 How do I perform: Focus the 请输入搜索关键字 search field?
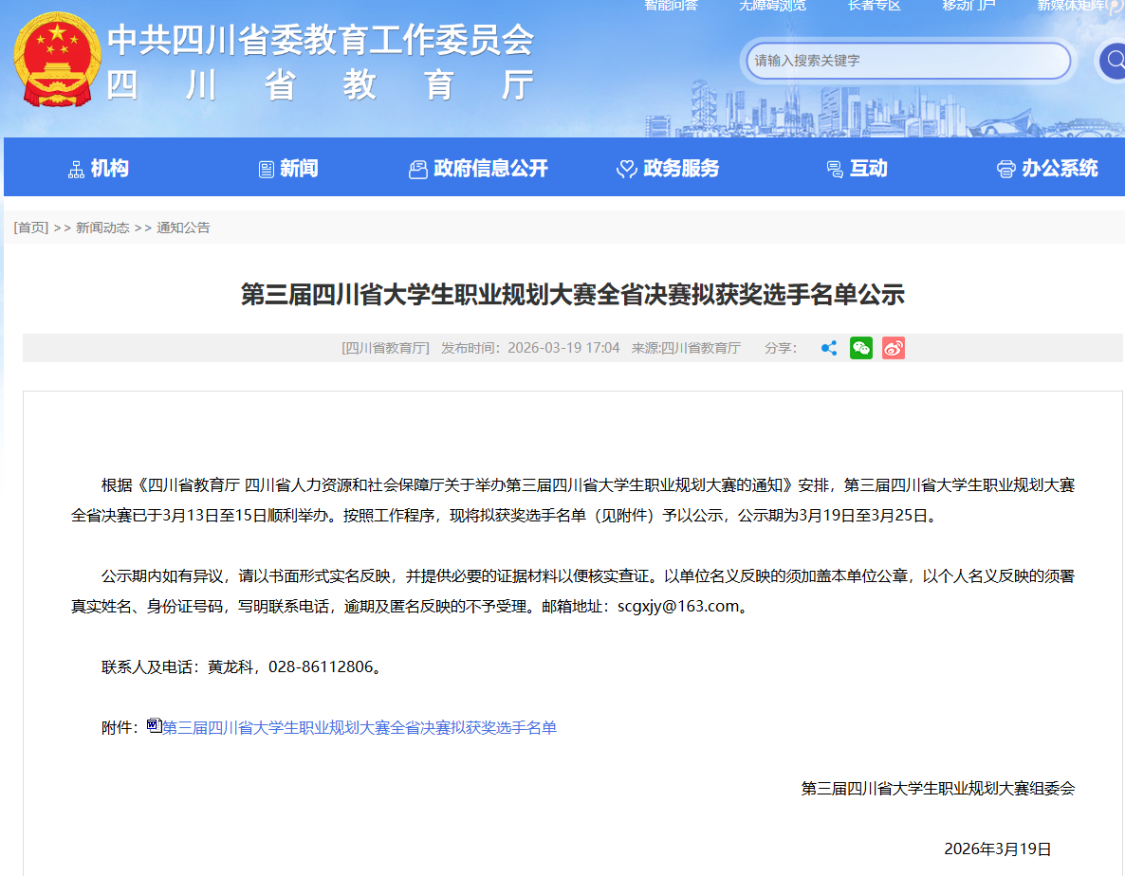point(907,61)
